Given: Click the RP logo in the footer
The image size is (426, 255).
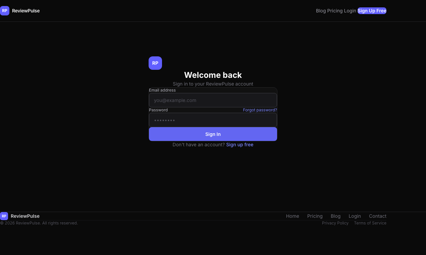Looking at the screenshot, I should tap(4, 216).
